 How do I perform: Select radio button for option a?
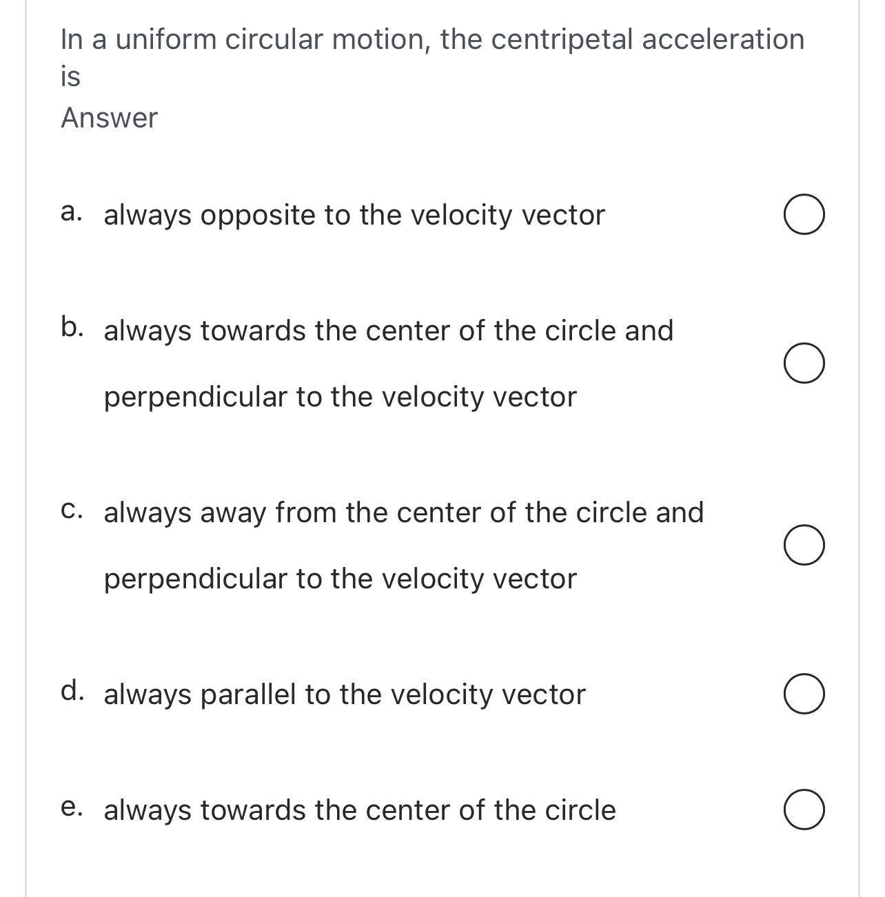point(804,215)
